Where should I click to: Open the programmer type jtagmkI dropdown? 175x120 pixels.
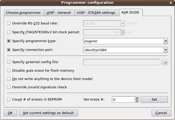(x=165, y=41)
